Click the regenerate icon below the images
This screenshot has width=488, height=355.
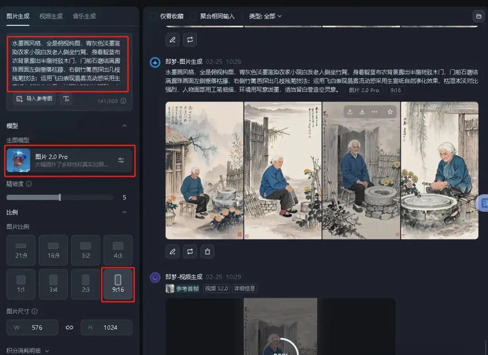pyautogui.click(x=190, y=252)
